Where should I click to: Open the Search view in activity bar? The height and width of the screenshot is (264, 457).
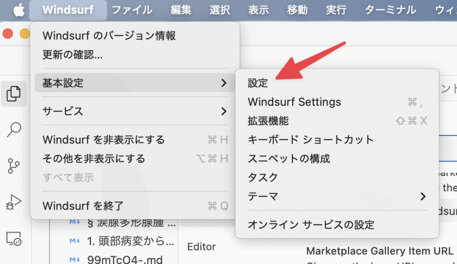coord(14,130)
